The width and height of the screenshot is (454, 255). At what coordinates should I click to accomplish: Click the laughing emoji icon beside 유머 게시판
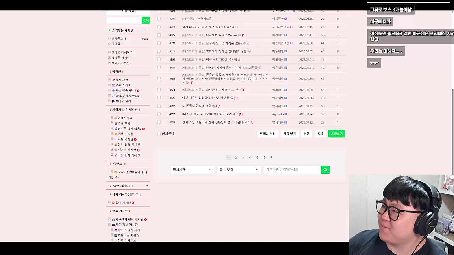point(113,203)
